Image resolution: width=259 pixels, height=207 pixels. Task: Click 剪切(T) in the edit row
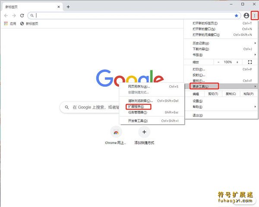213,94
